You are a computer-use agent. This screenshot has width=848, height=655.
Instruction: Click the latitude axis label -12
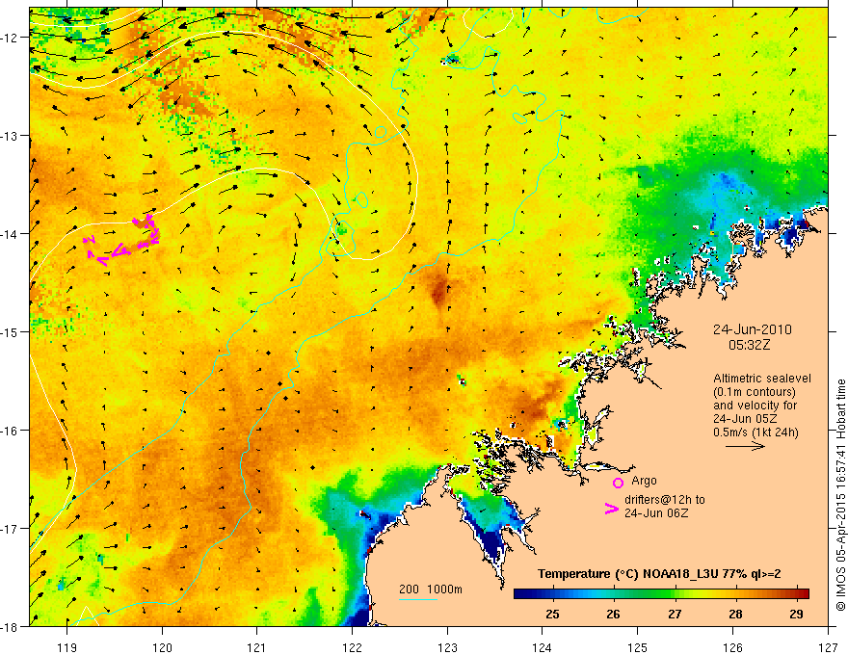tap(10, 38)
